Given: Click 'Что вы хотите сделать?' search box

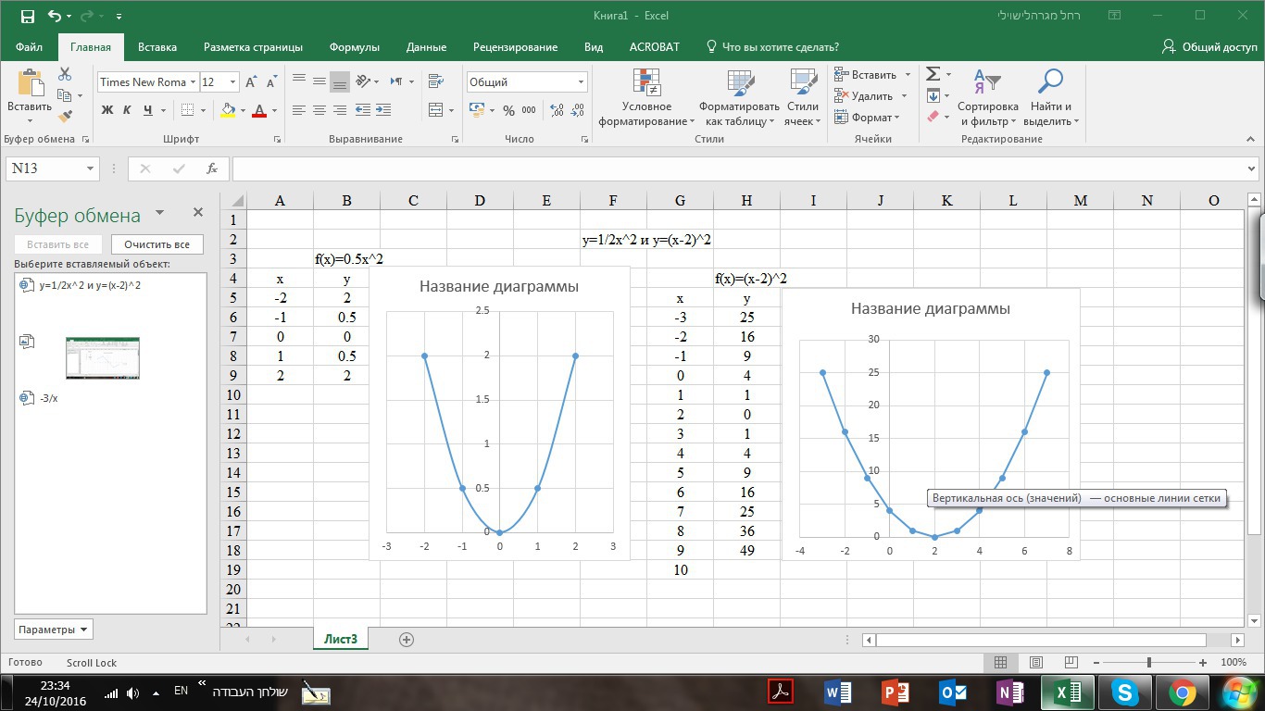Looking at the screenshot, I should (771, 46).
